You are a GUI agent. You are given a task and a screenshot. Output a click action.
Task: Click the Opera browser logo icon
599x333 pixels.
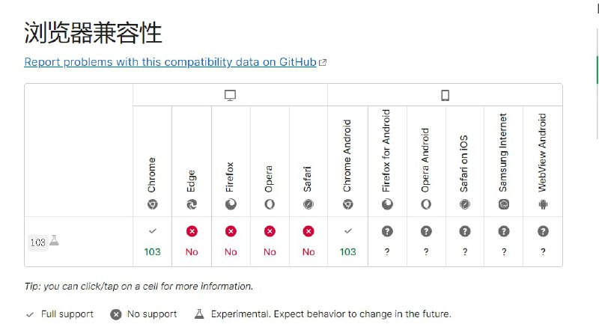pos(270,204)
